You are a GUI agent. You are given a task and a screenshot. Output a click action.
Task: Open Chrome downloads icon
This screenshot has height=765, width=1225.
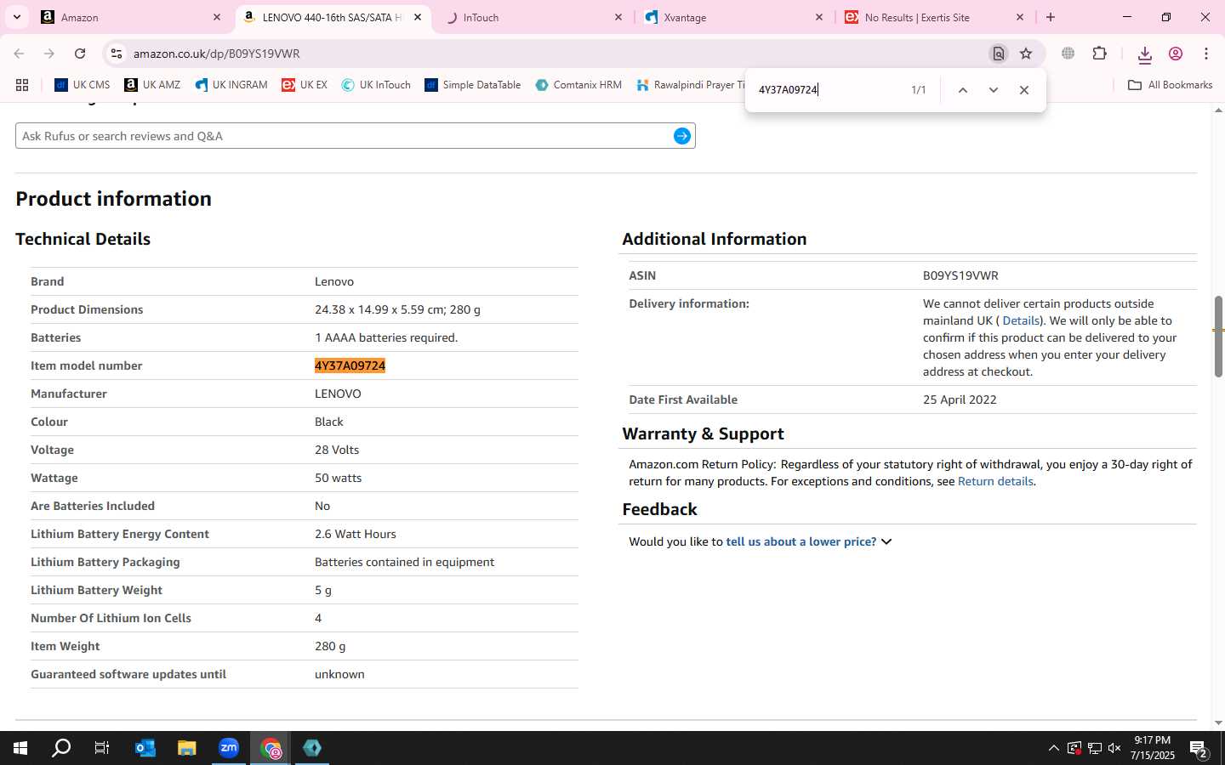(x=1144, y=54)
